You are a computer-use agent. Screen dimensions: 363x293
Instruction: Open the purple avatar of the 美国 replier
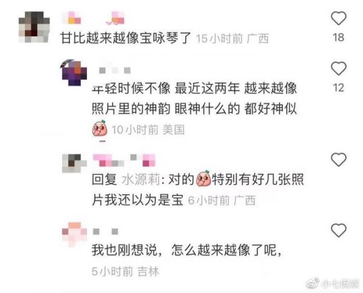[74, 72]
